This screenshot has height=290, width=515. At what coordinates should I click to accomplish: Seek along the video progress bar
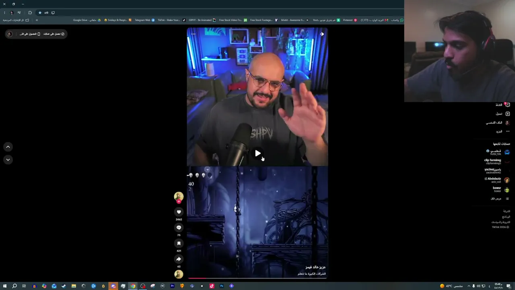[257, 278]
